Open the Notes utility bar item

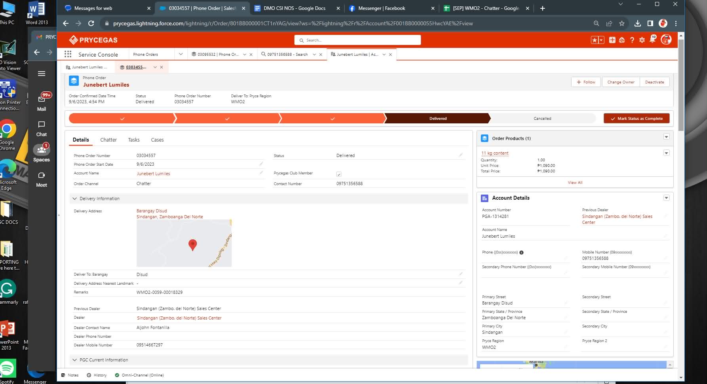[x=70, y=375]
